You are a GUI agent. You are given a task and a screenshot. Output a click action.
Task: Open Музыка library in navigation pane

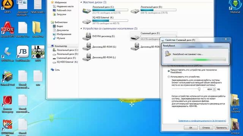tap(61, 38)
